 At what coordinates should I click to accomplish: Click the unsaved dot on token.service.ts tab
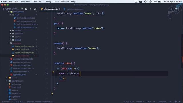(x=60, y=9)
